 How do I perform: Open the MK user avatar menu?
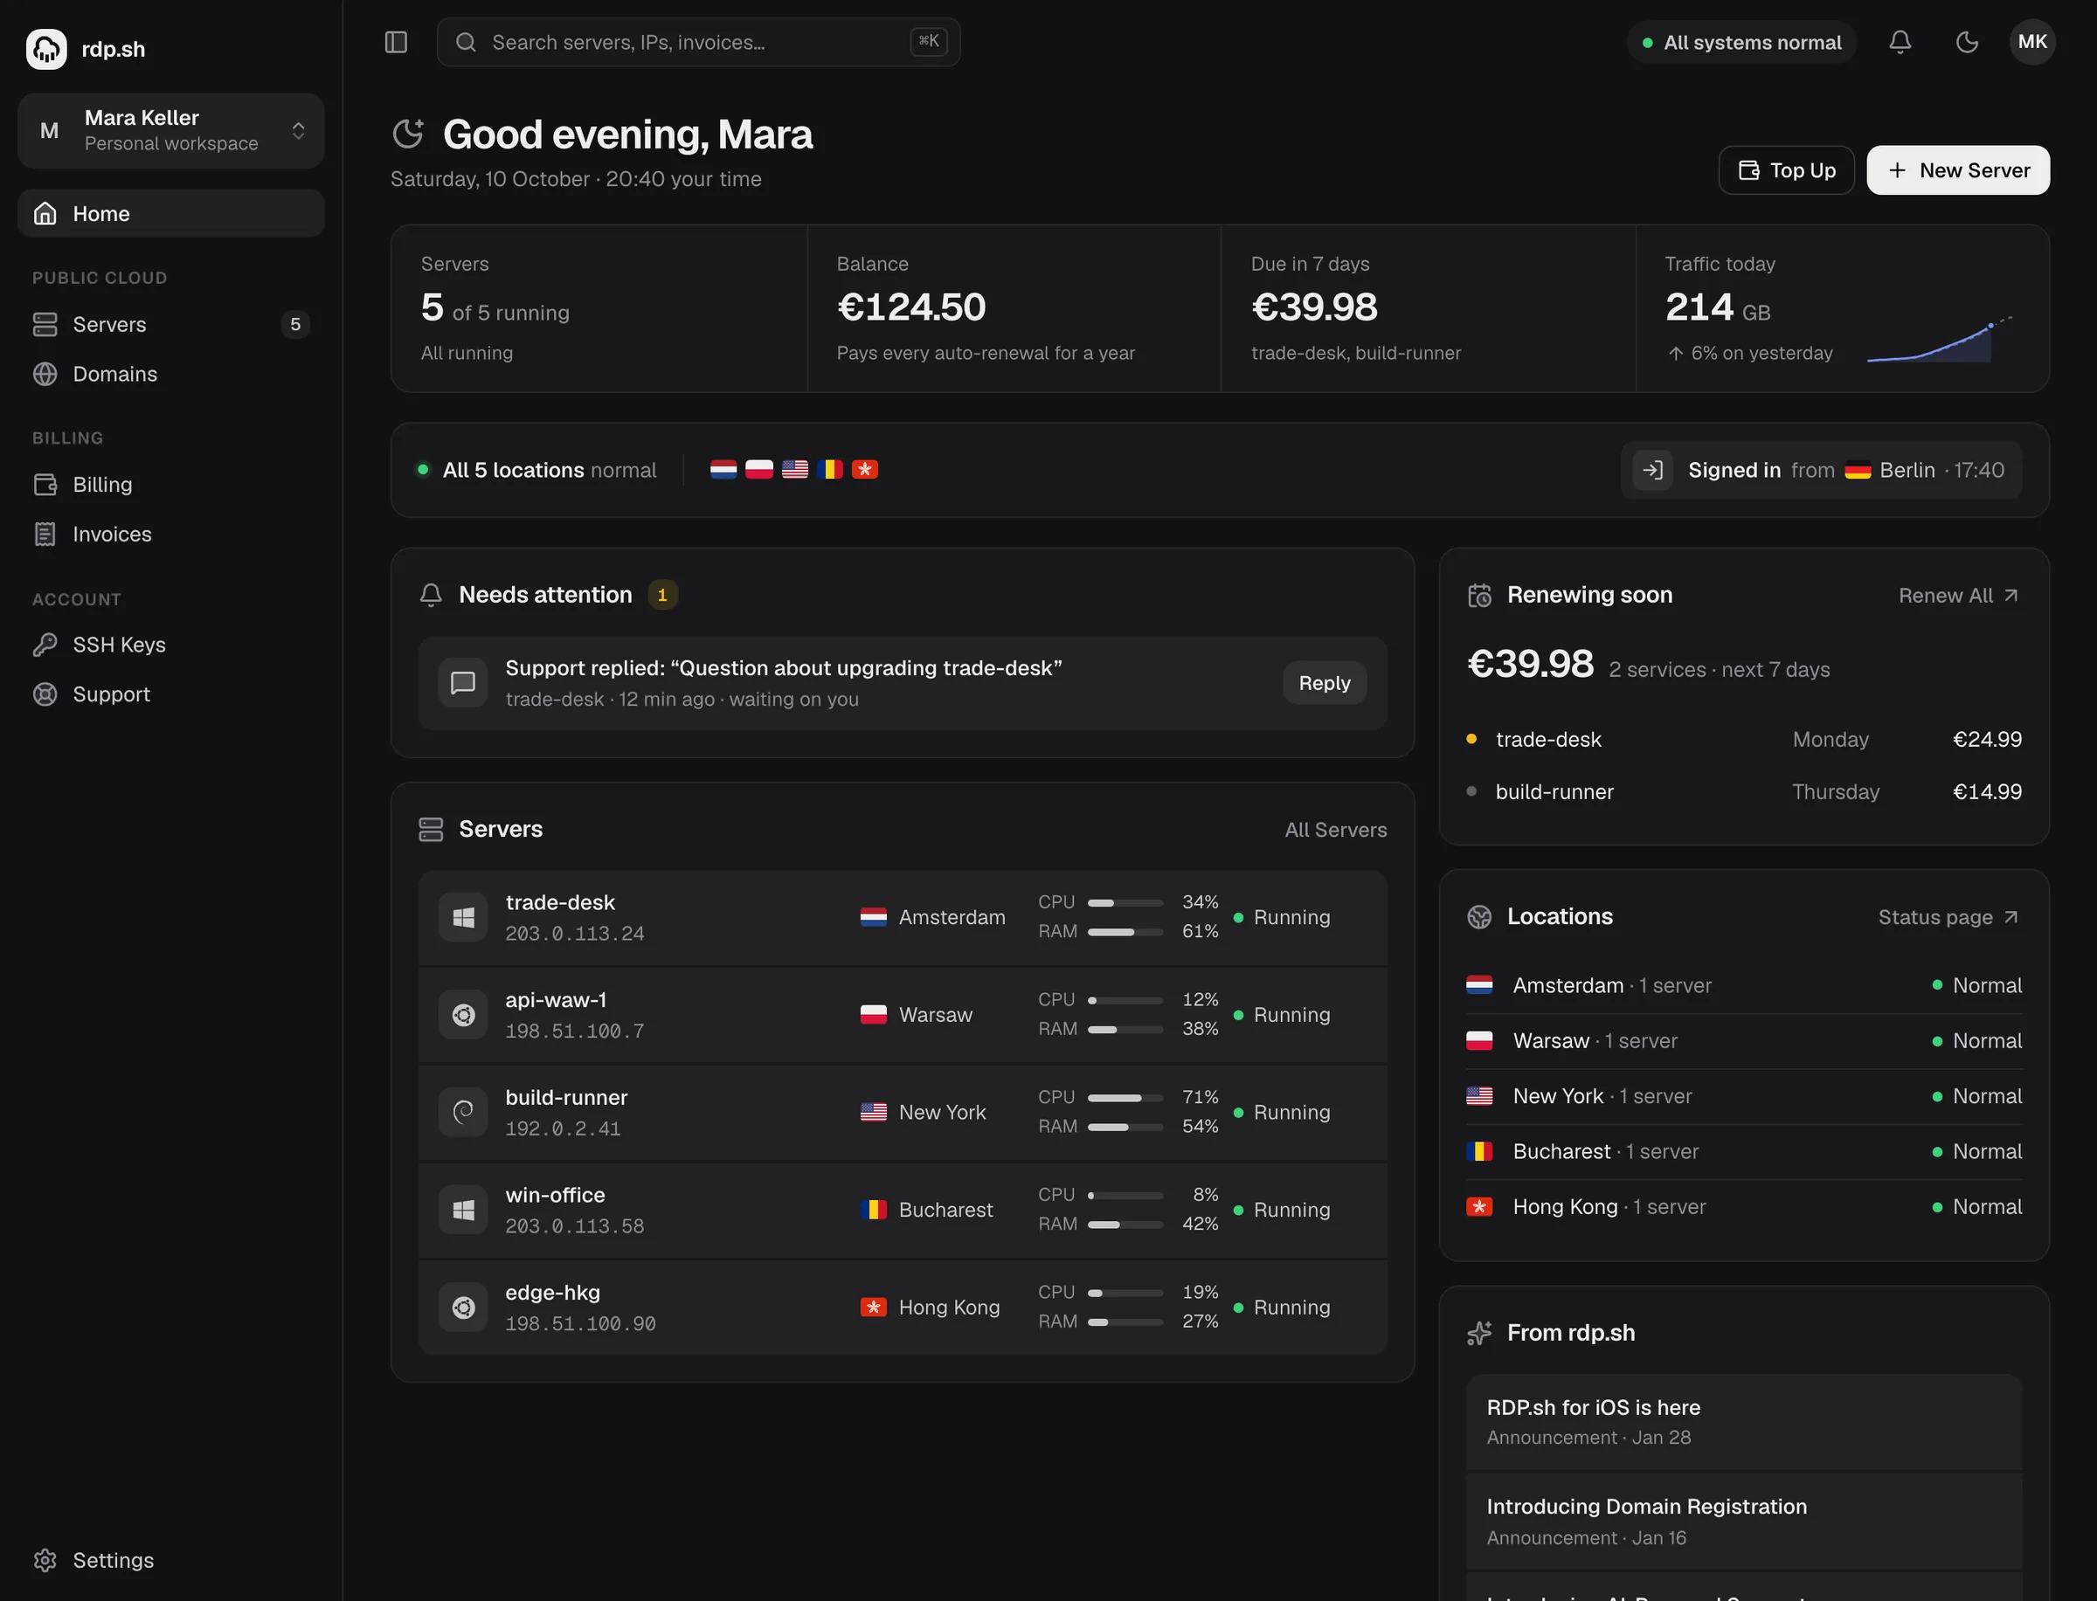2032,42
